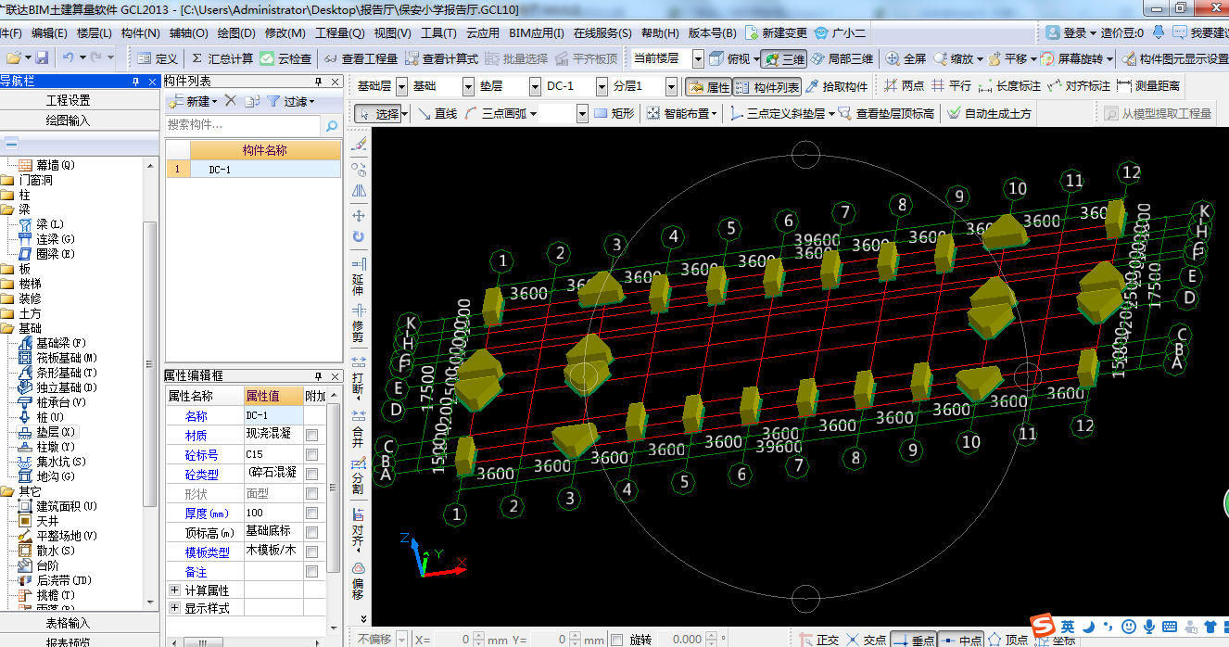
Task: Select 拾取构件 pick component tool
Action: (x=836, y=86)
